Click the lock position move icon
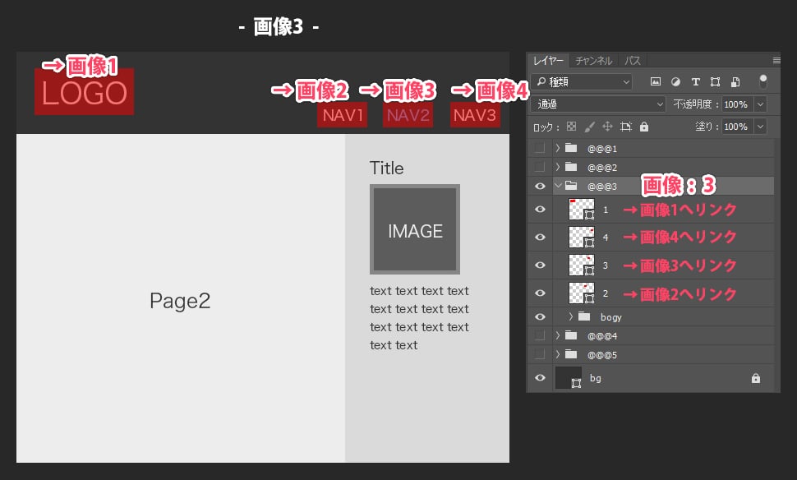Image resolution: width=797 pixels, height=480 pixels. coord(608,127)
